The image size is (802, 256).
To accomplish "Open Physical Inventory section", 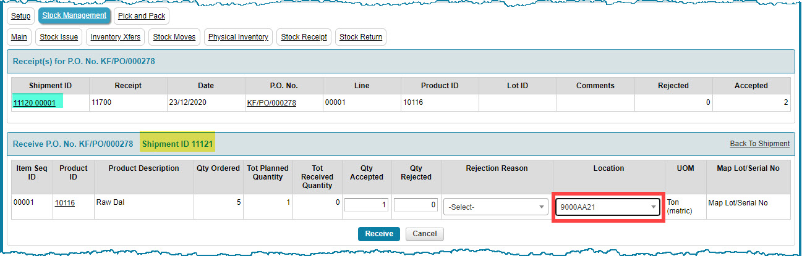I will [x=238, y=37].
